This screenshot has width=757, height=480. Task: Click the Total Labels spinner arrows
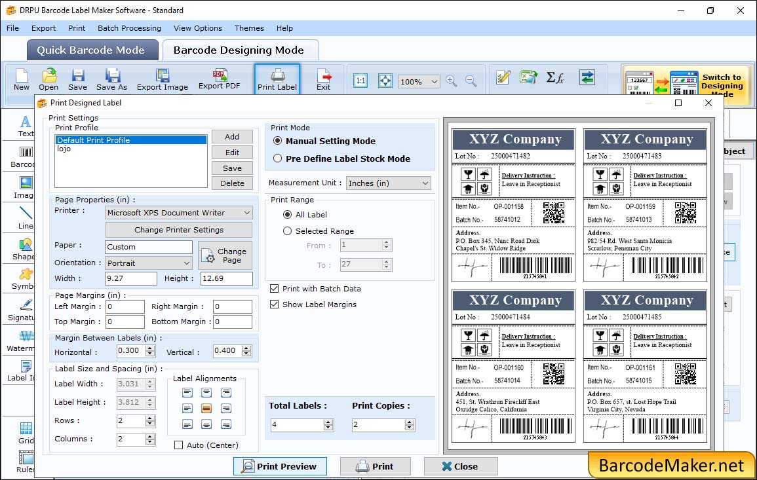pos(328,424)
